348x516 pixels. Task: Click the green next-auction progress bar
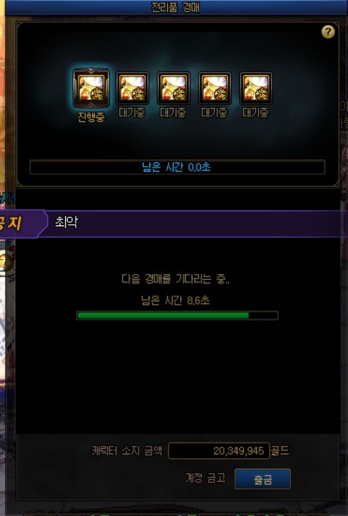(x=177, y=316)
